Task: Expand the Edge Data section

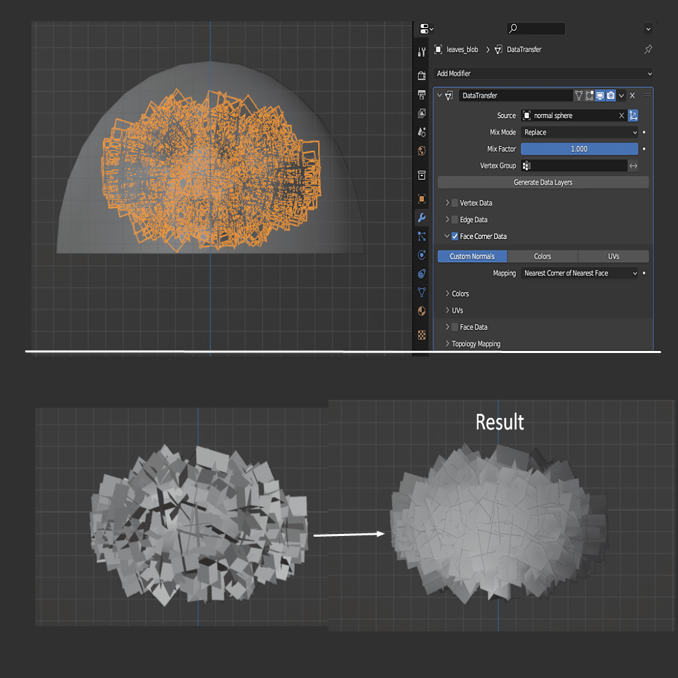Action: click(x=447, y=220)
